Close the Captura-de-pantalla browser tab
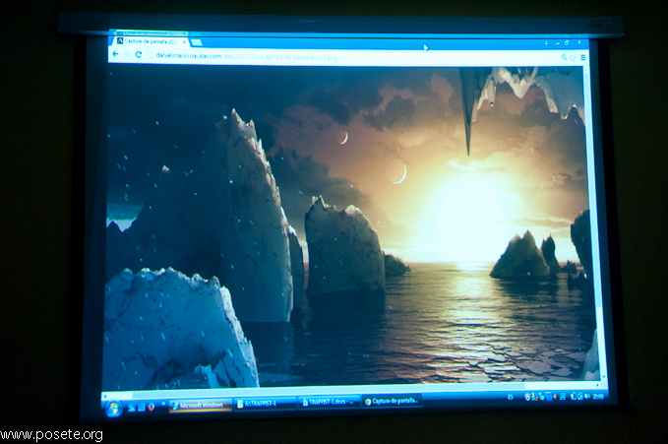This screenshot has width=668, height=444. coord(184,42)
